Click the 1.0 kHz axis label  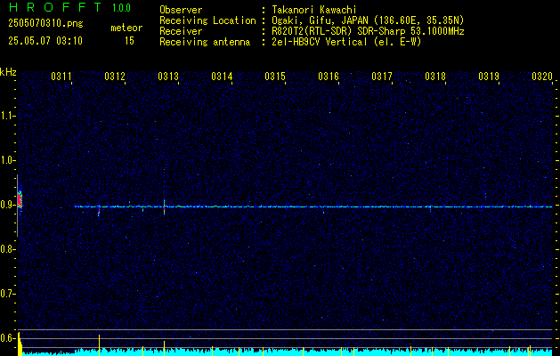pos(7,160)
